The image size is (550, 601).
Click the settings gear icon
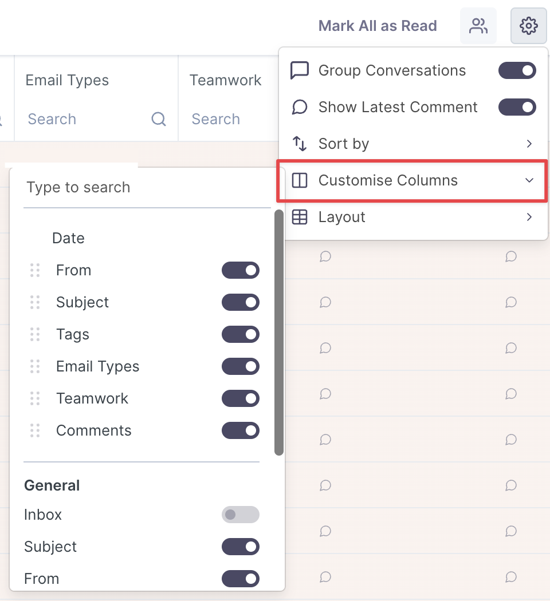coord(528,26)
